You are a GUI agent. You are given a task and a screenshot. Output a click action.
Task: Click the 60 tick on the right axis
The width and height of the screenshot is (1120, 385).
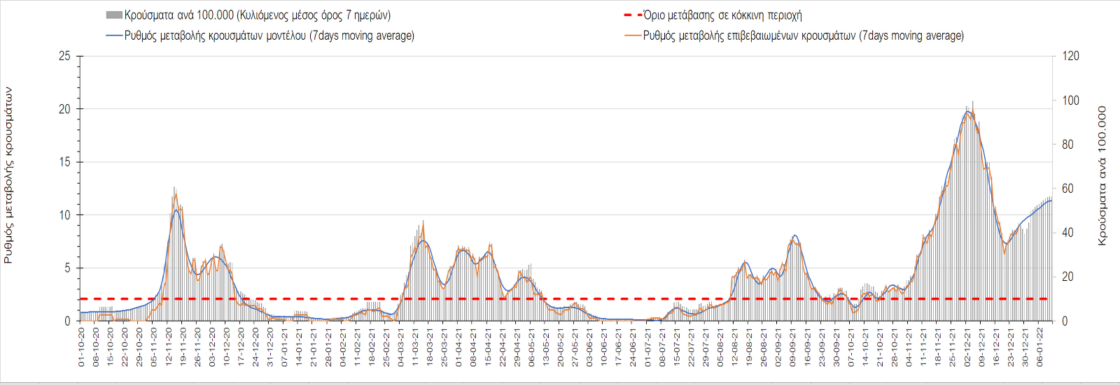tap(1067, 189)
